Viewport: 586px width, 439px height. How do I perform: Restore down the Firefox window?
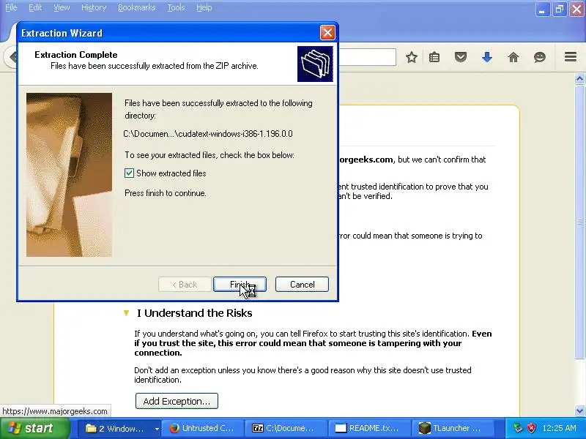(x=560, y=10)
